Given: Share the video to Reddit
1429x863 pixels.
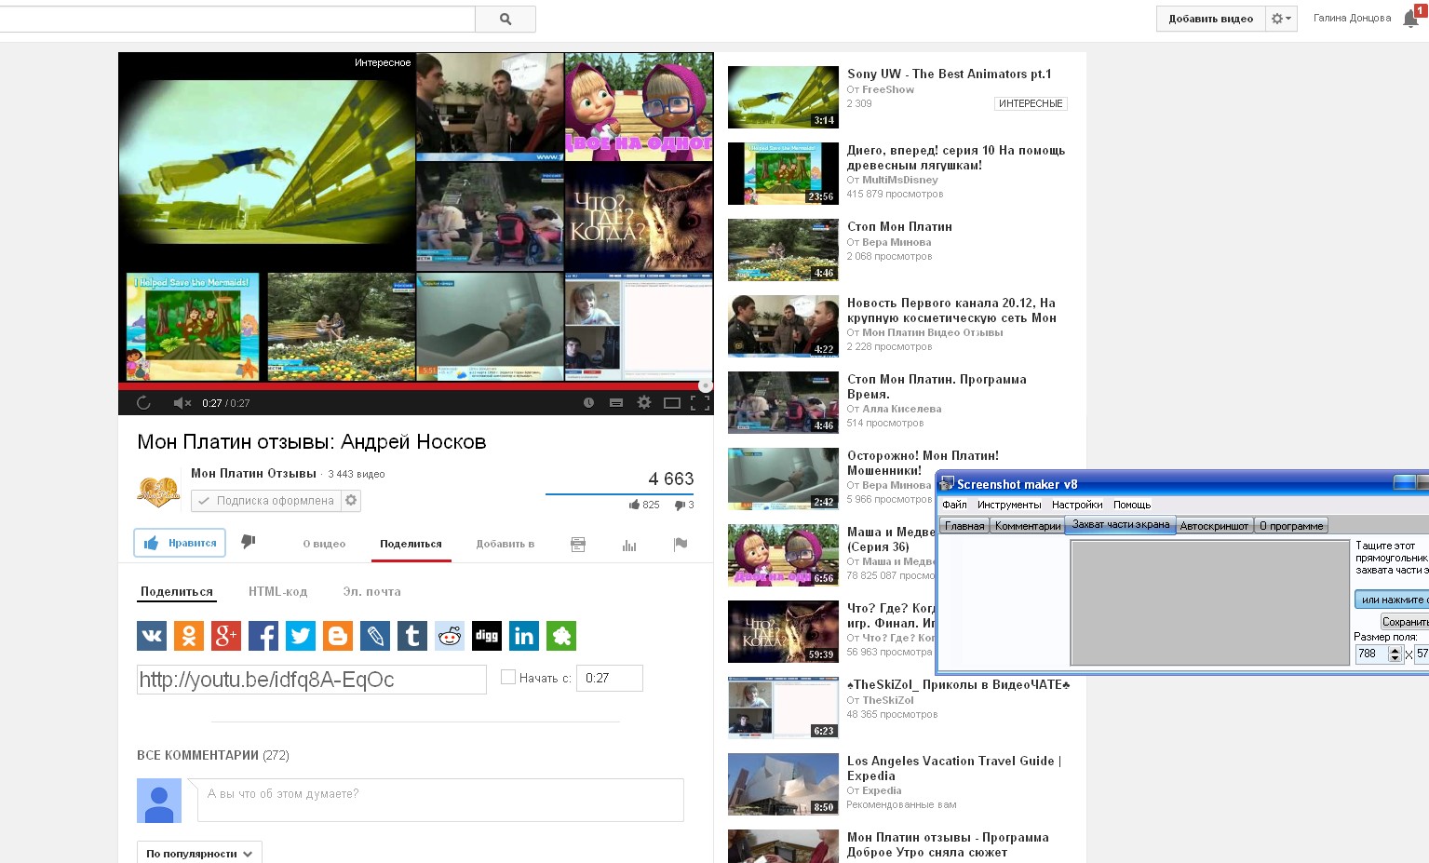Looking at the screenshot, I should [x=450, y=636].
